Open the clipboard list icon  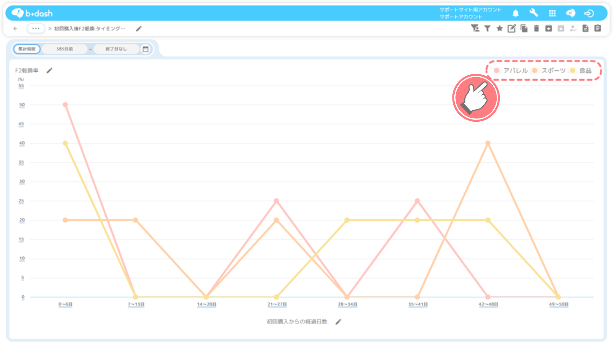point(598,29)
